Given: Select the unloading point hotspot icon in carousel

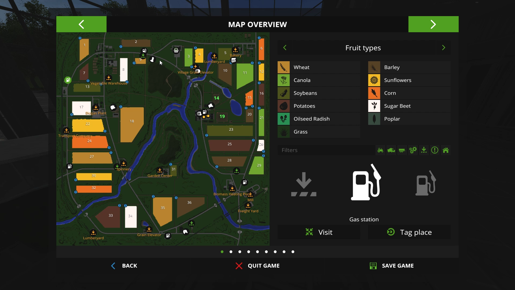Looking at the screenshot, I should (304, 184).
